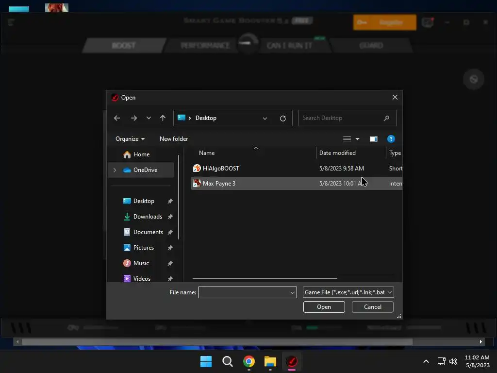Expand the address bar path dropdown
Screen dimensions: 497x373
[x=265, y=119]
